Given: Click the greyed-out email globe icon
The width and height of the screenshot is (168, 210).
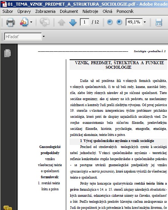Looking at the screenshot, I should tap(45, 22).
